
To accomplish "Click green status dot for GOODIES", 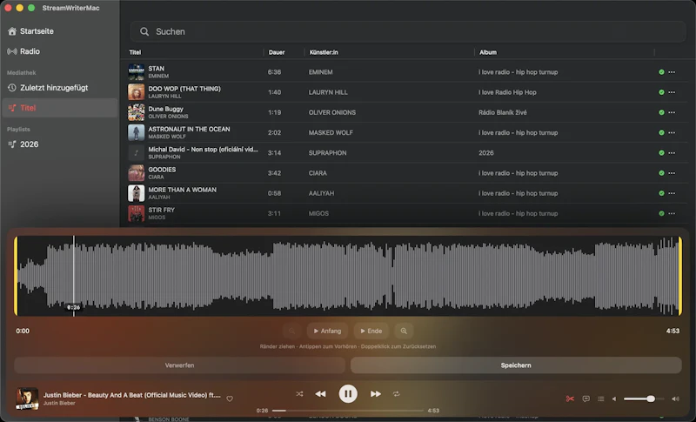I will 661,173.
